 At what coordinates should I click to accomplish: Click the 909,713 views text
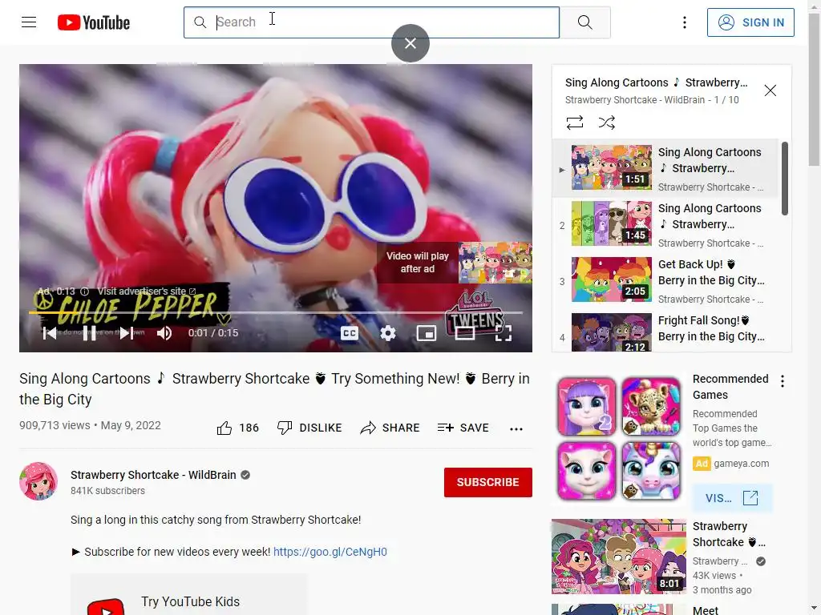coord(55,426)
